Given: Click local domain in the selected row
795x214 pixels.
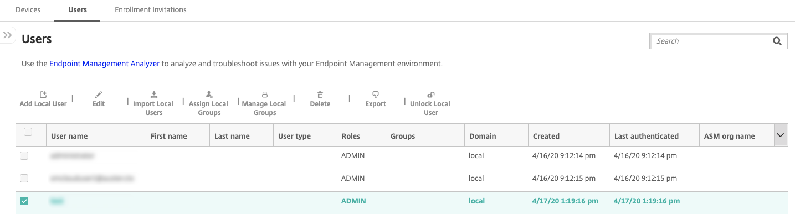Looking at the screenshot, I should 476,201.
